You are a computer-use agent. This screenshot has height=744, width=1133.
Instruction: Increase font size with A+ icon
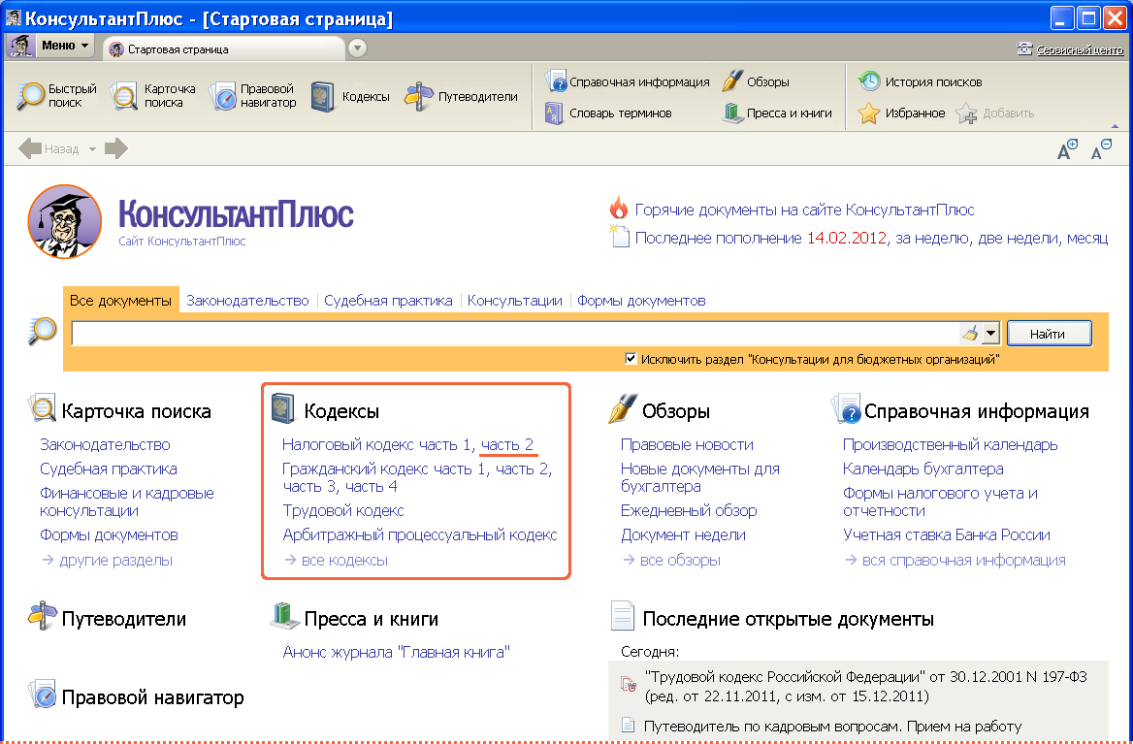(x=1067, y=149)
